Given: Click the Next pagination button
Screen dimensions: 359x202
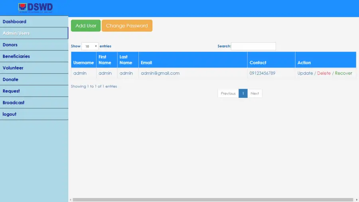Looking at the screenshot, I should click(x=254, y=93).
